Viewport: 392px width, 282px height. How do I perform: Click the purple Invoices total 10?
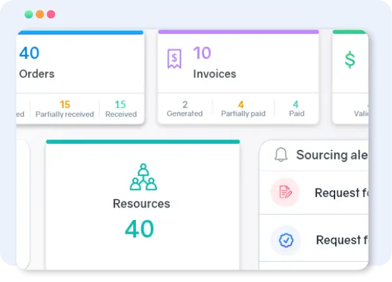tap(202, 52)
